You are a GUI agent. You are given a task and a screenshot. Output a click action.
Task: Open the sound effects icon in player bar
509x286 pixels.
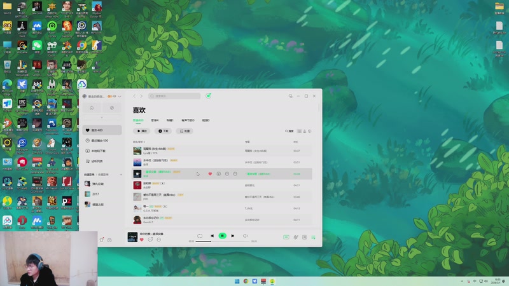click(x=295, y=237)
